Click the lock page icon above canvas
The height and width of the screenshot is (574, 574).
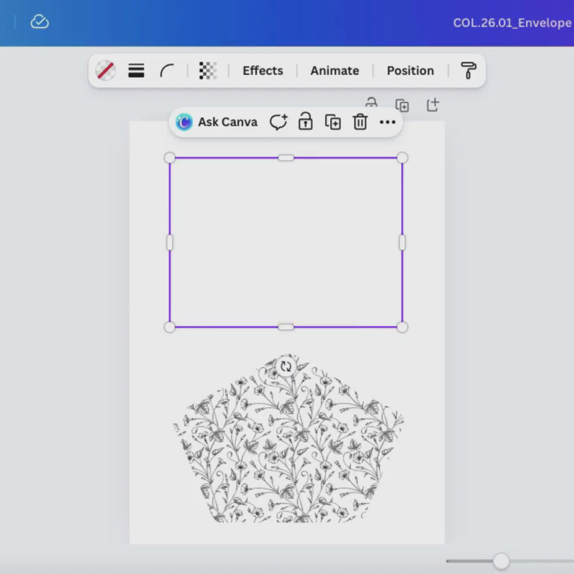(371, 102)
